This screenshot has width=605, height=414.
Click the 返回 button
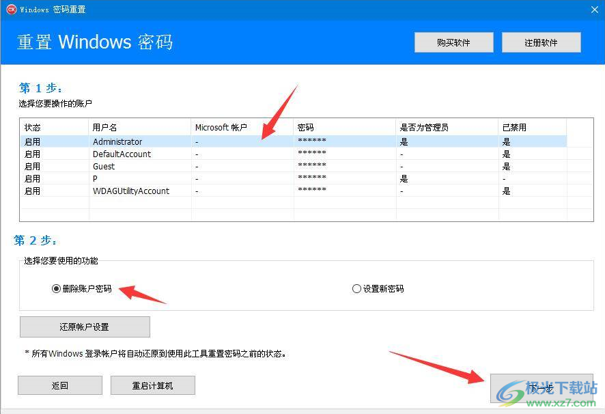(59, 385)
